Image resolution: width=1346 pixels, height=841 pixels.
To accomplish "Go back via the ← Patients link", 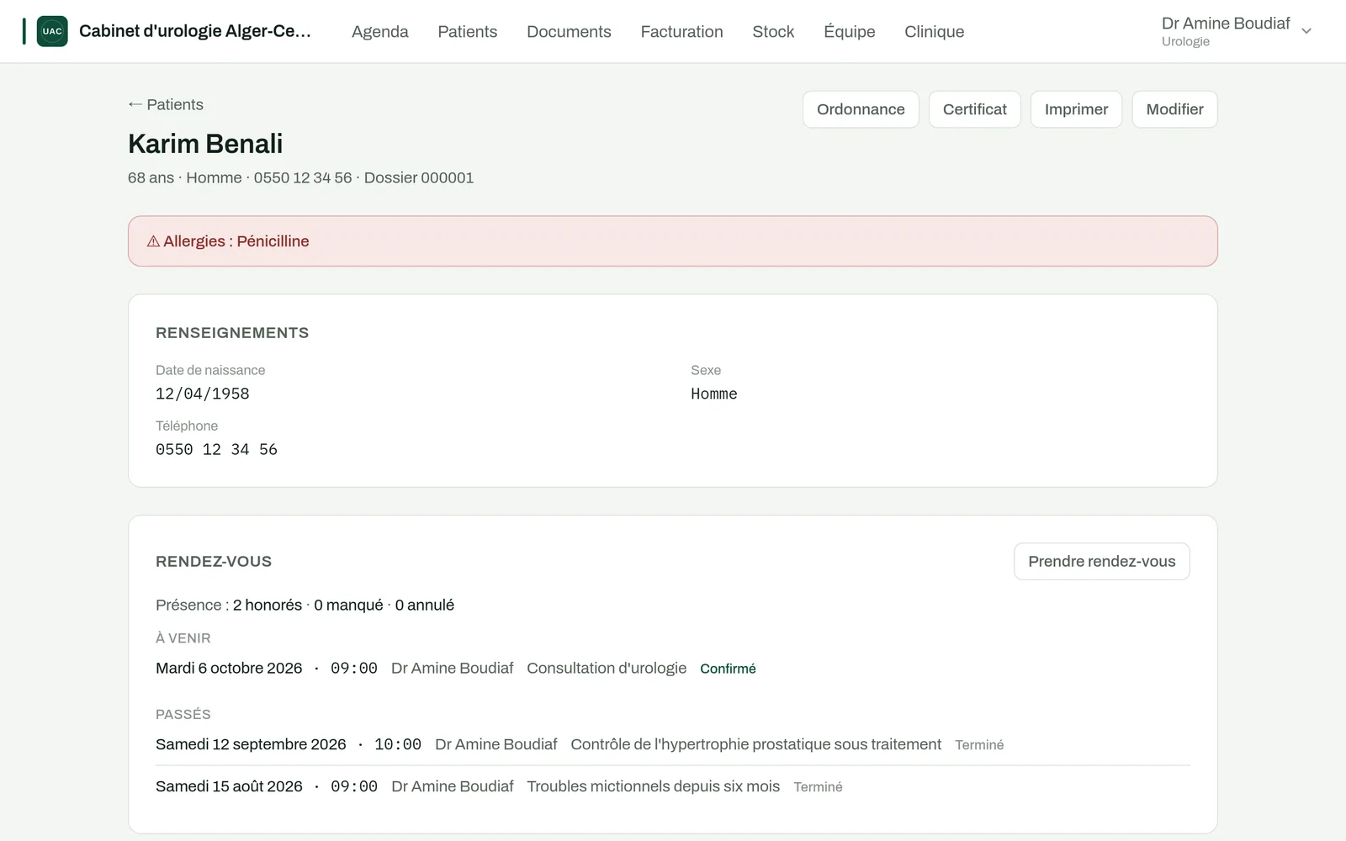I will (166, 104).
